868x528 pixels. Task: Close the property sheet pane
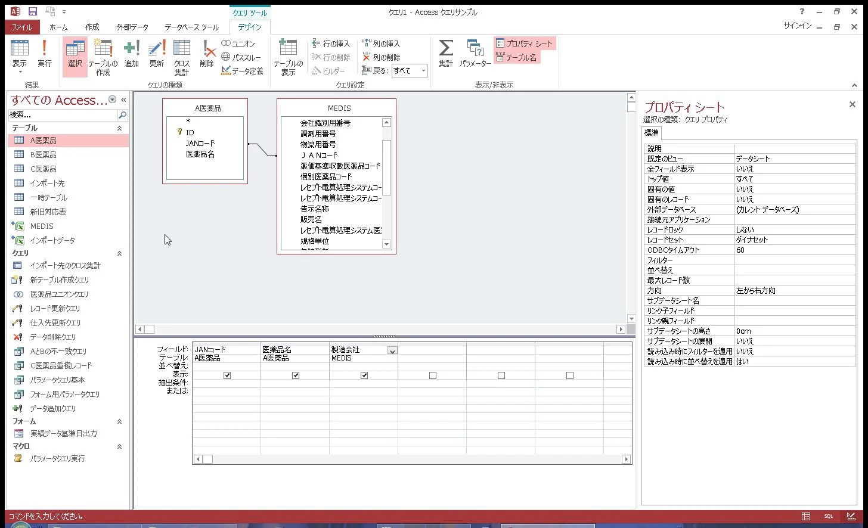tap(852, 105)
